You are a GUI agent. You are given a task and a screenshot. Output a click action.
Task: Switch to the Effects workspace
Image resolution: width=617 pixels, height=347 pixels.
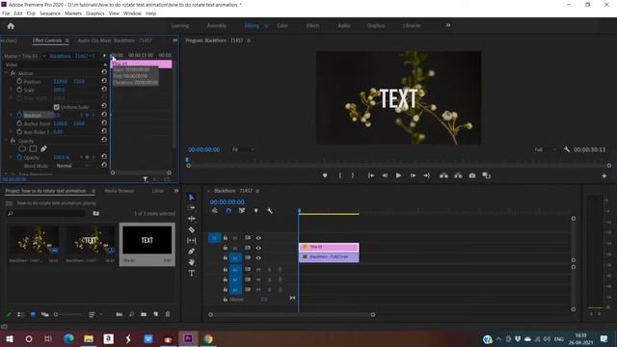tap(312, 26)
